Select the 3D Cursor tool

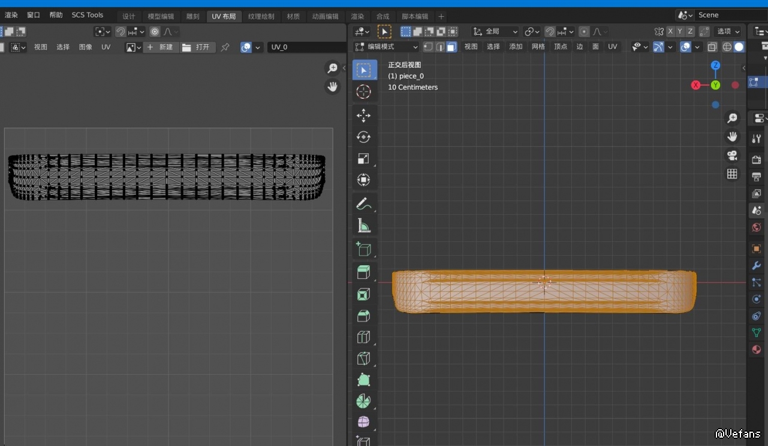tap(363, 92)
